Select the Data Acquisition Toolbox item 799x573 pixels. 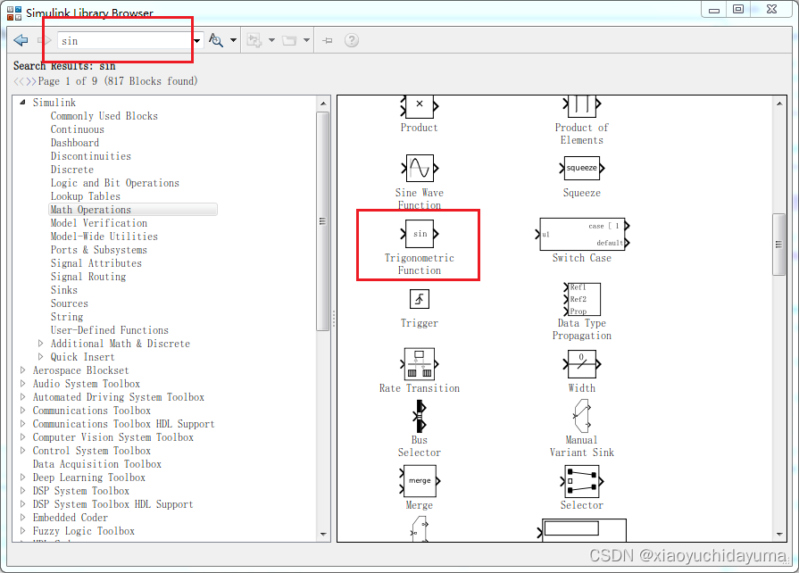click(96, 464)
